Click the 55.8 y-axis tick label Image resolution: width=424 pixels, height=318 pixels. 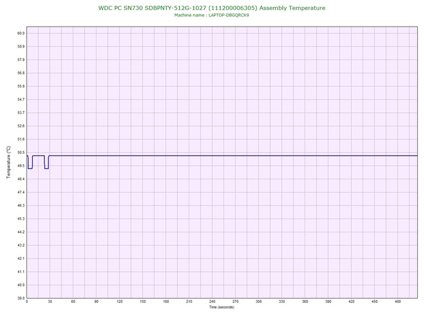[x=21, y=86]
